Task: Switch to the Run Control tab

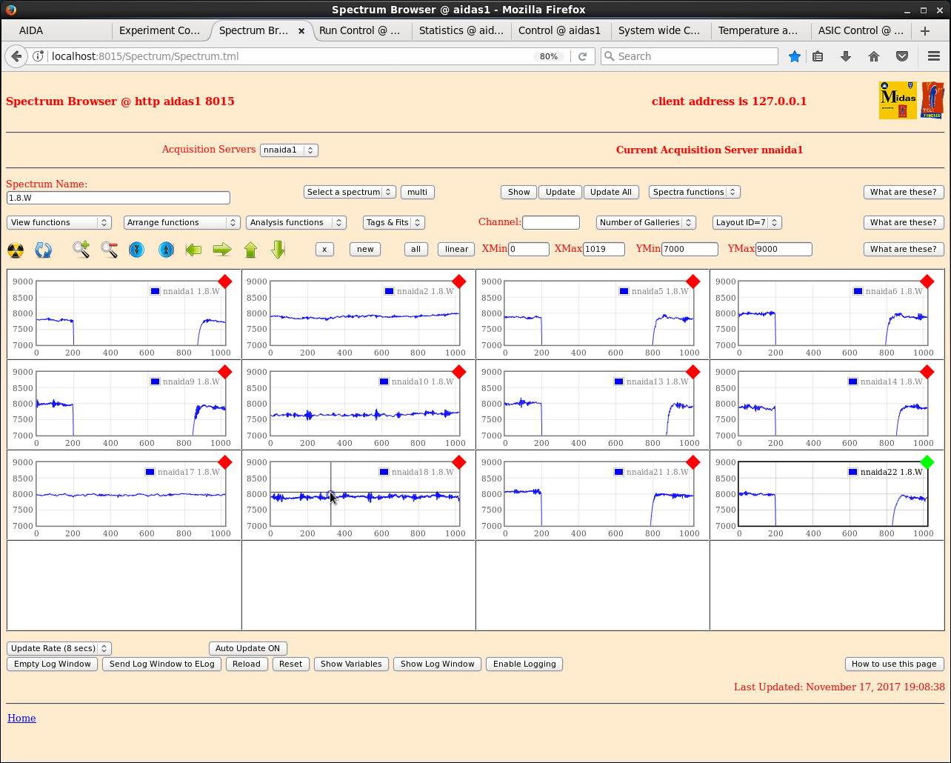Action: (359, 30)
